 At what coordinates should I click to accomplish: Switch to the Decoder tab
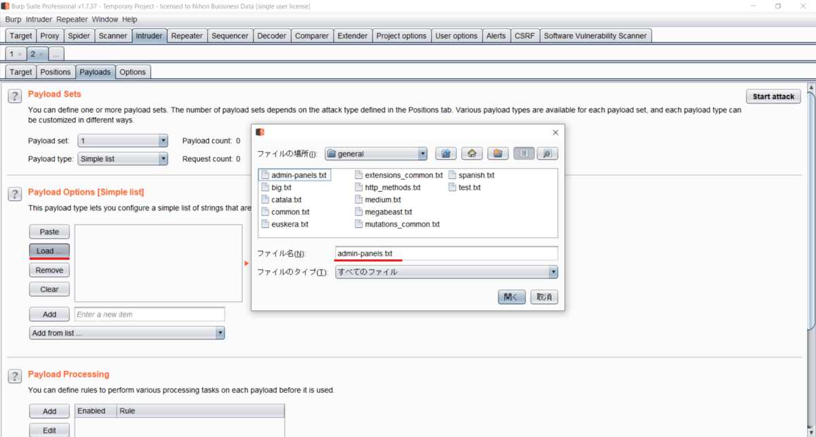(x=272, y=36)
